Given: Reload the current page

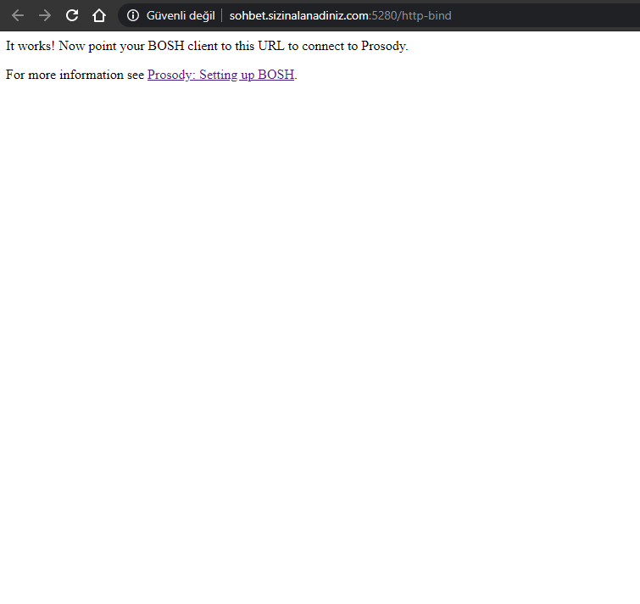Looking at the screenshot, I should point(72,15).
